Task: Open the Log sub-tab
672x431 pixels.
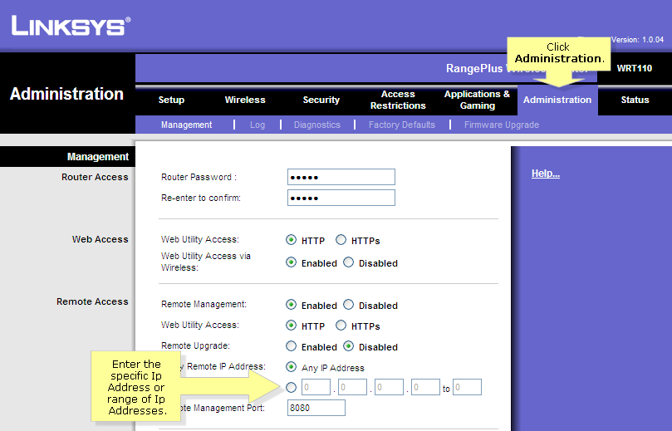Action: point(258,125)
